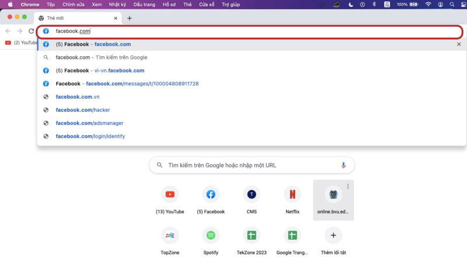
Task: Open the Dấu trang menu
Action: (144, 4)
